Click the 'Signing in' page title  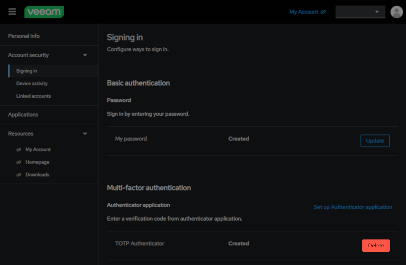tap(125, 37)
